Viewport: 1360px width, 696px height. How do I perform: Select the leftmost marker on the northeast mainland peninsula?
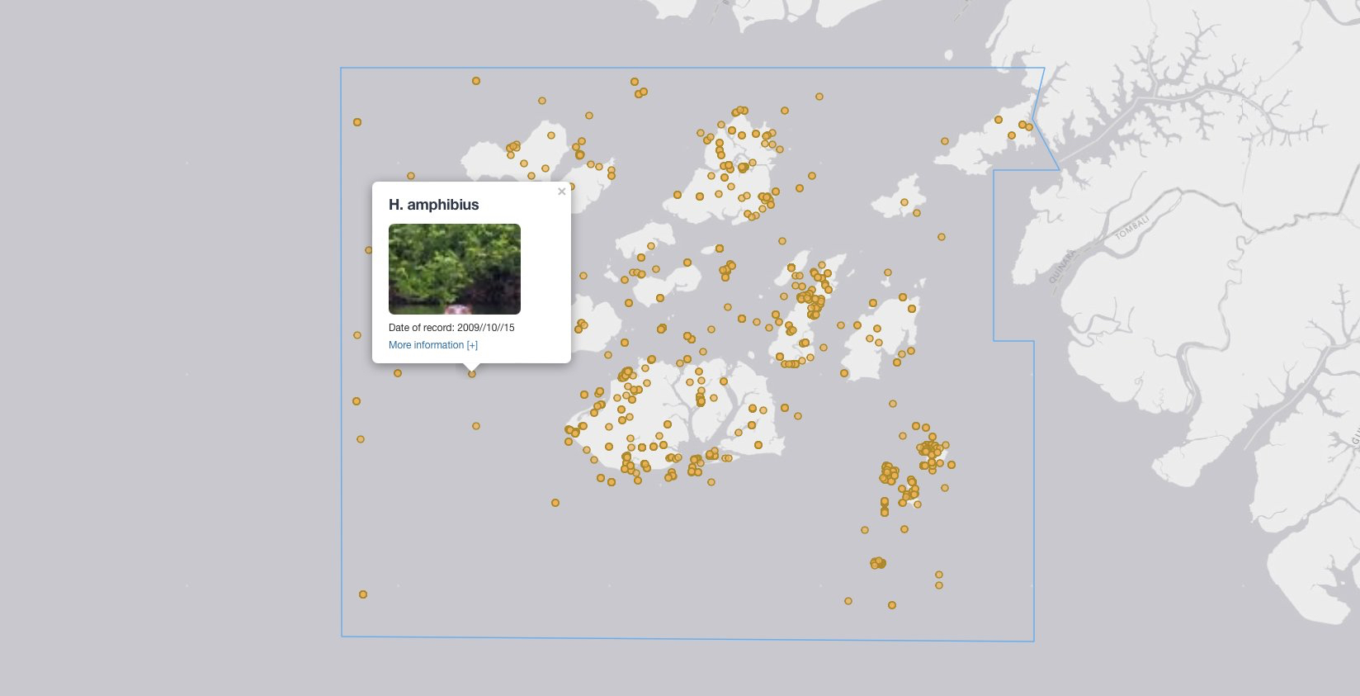[x=999, y=120]
